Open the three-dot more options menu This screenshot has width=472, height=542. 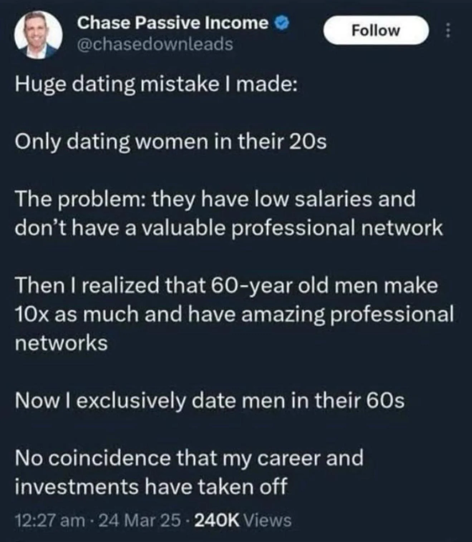click(x=447, y=31)
